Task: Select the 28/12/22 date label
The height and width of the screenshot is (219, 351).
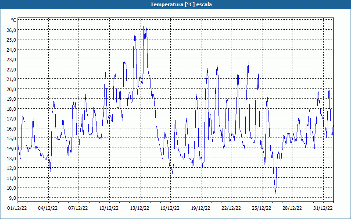Action: coord(292,208)
